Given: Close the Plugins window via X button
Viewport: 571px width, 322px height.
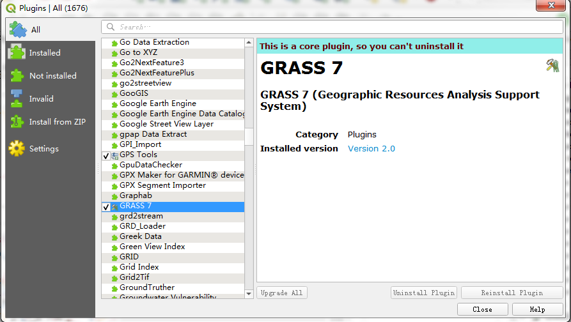Looking at the screenshot, I should [551, 5].
